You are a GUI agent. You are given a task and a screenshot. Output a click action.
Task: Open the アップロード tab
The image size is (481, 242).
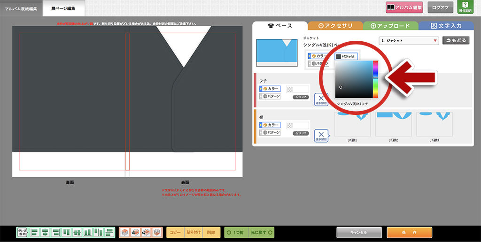391,26
